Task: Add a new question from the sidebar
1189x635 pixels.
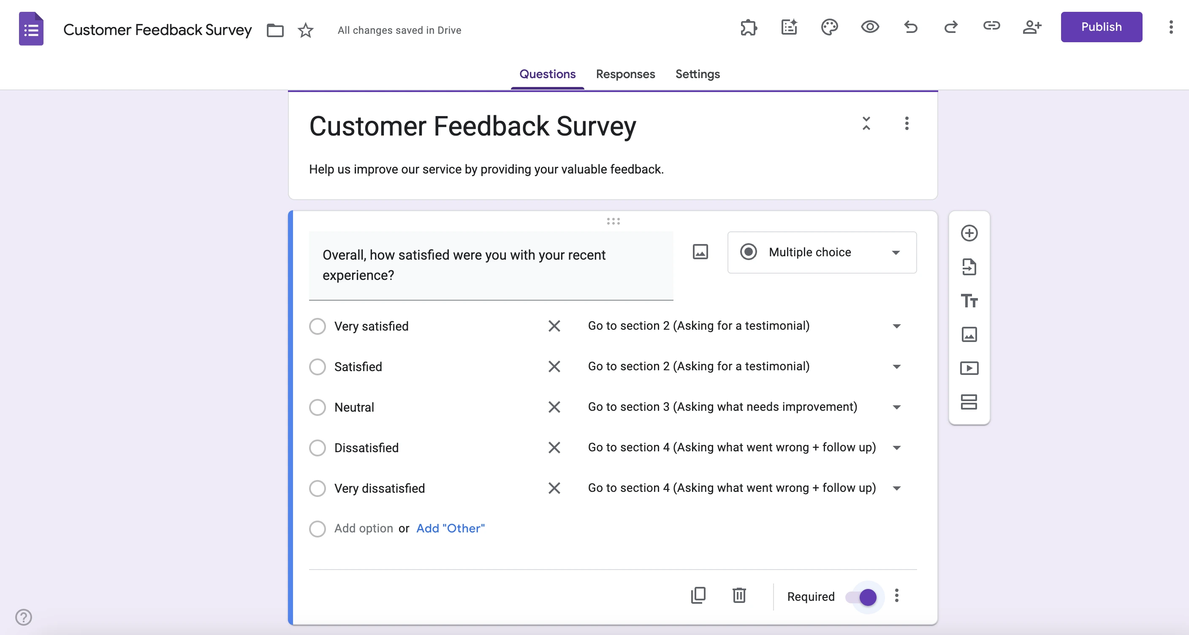Action: (969, 233)
